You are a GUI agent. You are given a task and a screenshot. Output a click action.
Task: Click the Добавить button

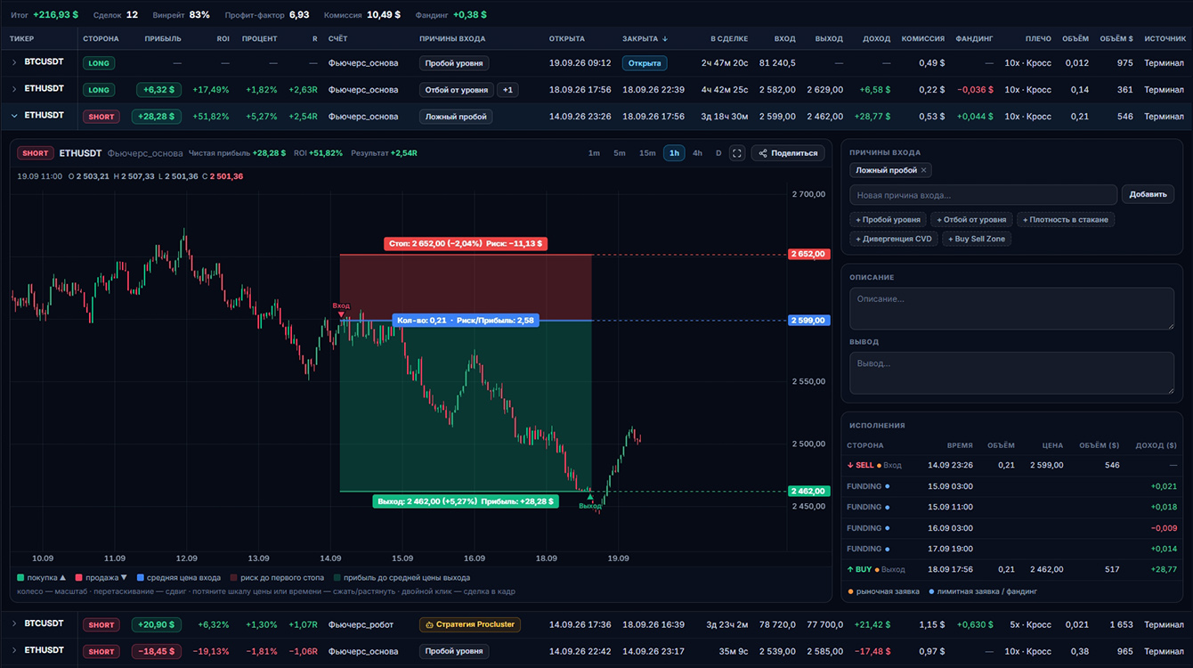coord(1148,195)
